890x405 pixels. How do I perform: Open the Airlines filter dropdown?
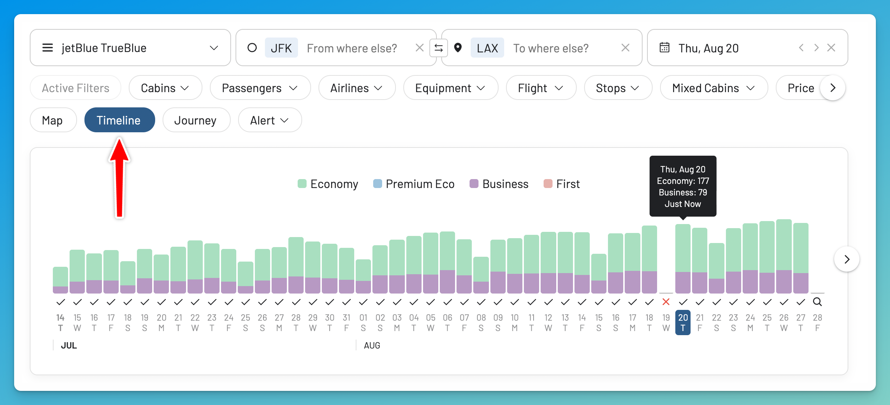357,88
